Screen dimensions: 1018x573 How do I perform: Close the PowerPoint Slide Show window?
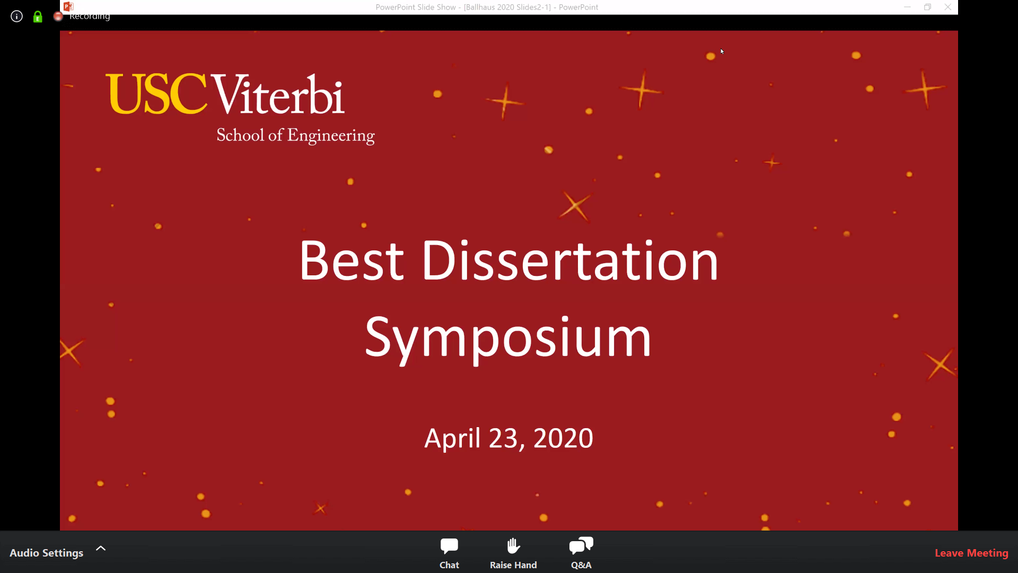[x=947, y=7]
